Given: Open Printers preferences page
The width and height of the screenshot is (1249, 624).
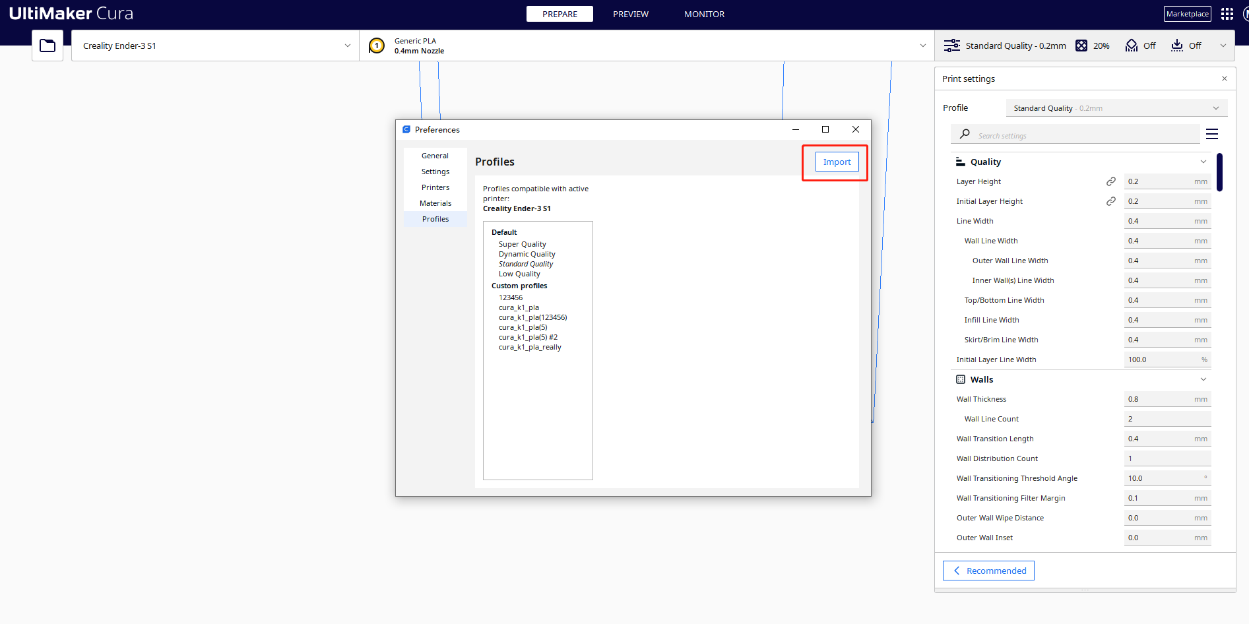Looking at the screenshot, I should (x=435, y=187).
